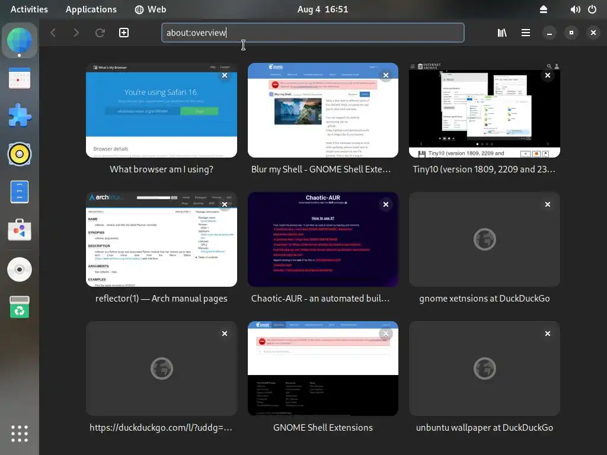Launch the Software store bag from dock
Image resolution: width=607 pixels, height=455 pixels.
20,230
